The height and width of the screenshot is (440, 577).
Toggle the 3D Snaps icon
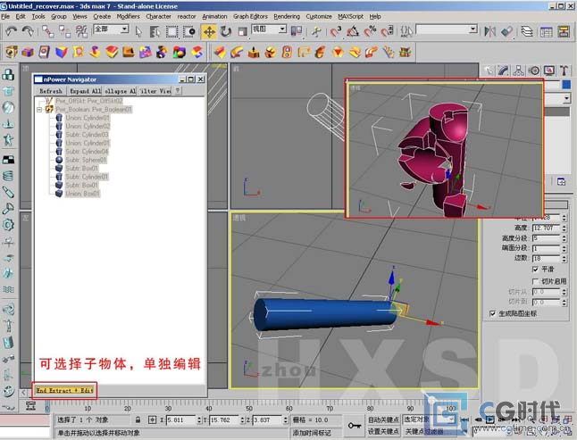coord(336,31)
